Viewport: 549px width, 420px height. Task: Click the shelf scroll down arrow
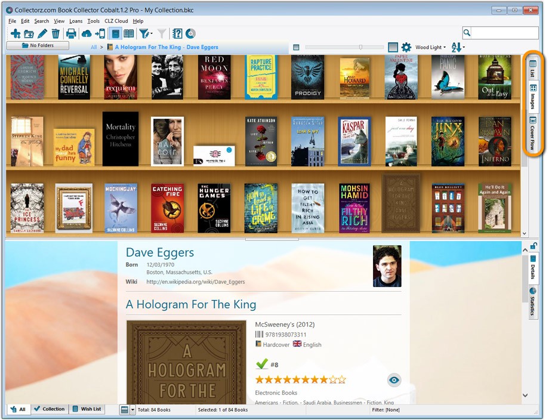click(524, 233)
